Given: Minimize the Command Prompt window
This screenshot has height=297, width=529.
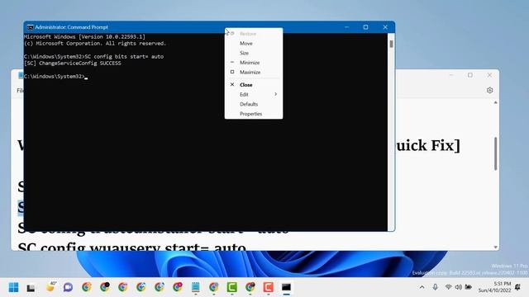Looking at the screenshot, I should click(x=346, y=27).
